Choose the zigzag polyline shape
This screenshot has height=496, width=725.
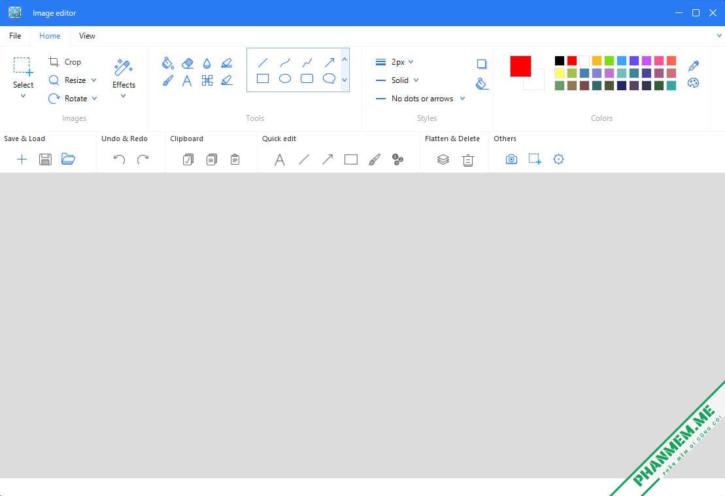(x=307, y=62)
